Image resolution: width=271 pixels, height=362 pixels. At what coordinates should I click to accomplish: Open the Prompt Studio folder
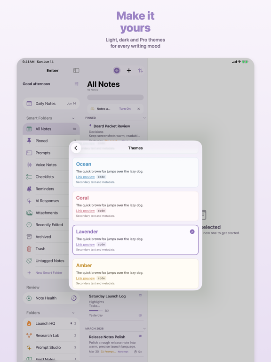coord(51,347)
